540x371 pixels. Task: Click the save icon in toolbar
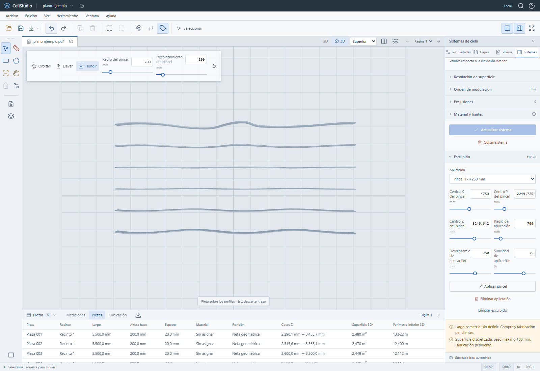coord(21,28)
